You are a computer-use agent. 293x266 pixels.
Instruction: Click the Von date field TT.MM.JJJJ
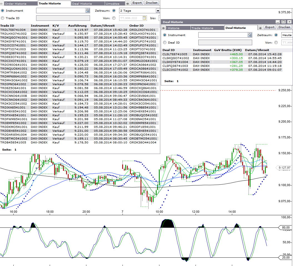point(131,18)
